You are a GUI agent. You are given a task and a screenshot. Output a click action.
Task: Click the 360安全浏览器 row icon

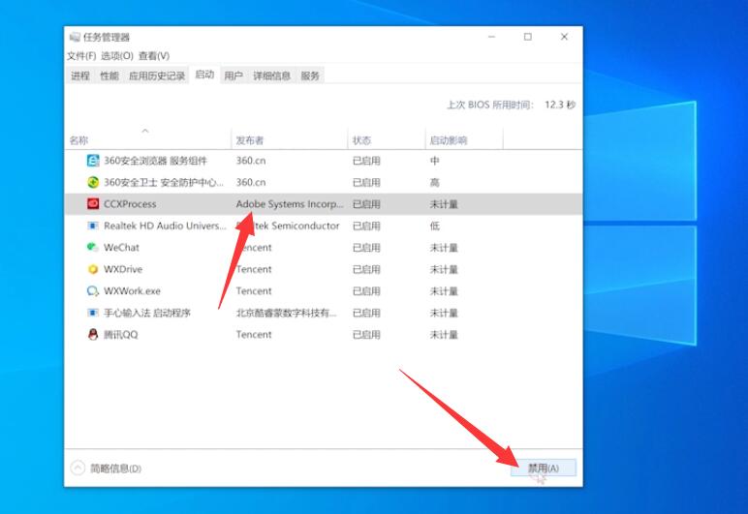(93, 161)
